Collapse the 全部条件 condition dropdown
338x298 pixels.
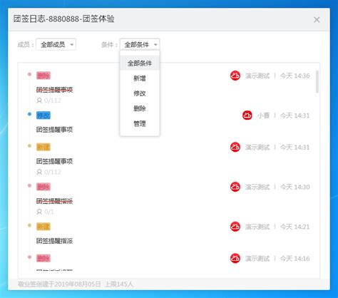click(140, 44)
